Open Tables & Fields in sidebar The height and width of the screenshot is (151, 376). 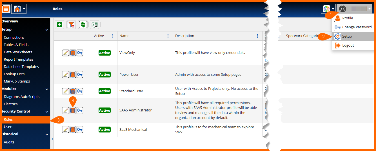point(16,45)
